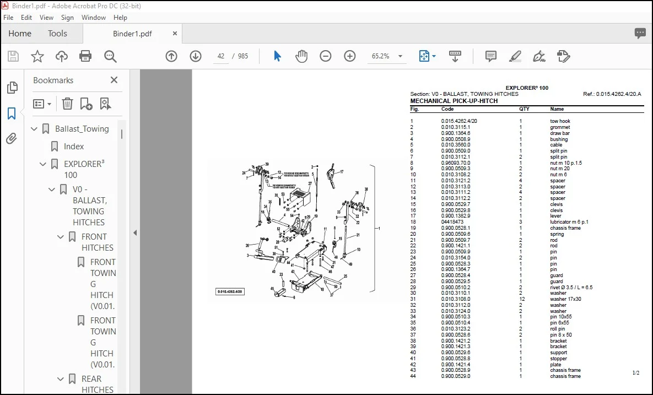Select the Ballast_Towing bookmark
653x395 pixels.
click(82, 129)
